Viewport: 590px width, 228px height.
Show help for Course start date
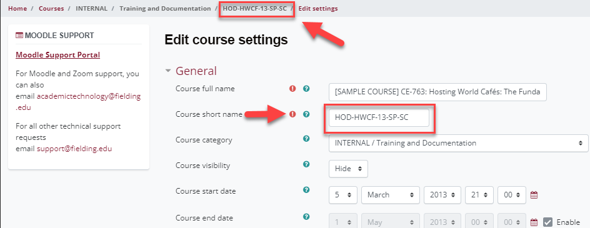[x=306, y=190]
